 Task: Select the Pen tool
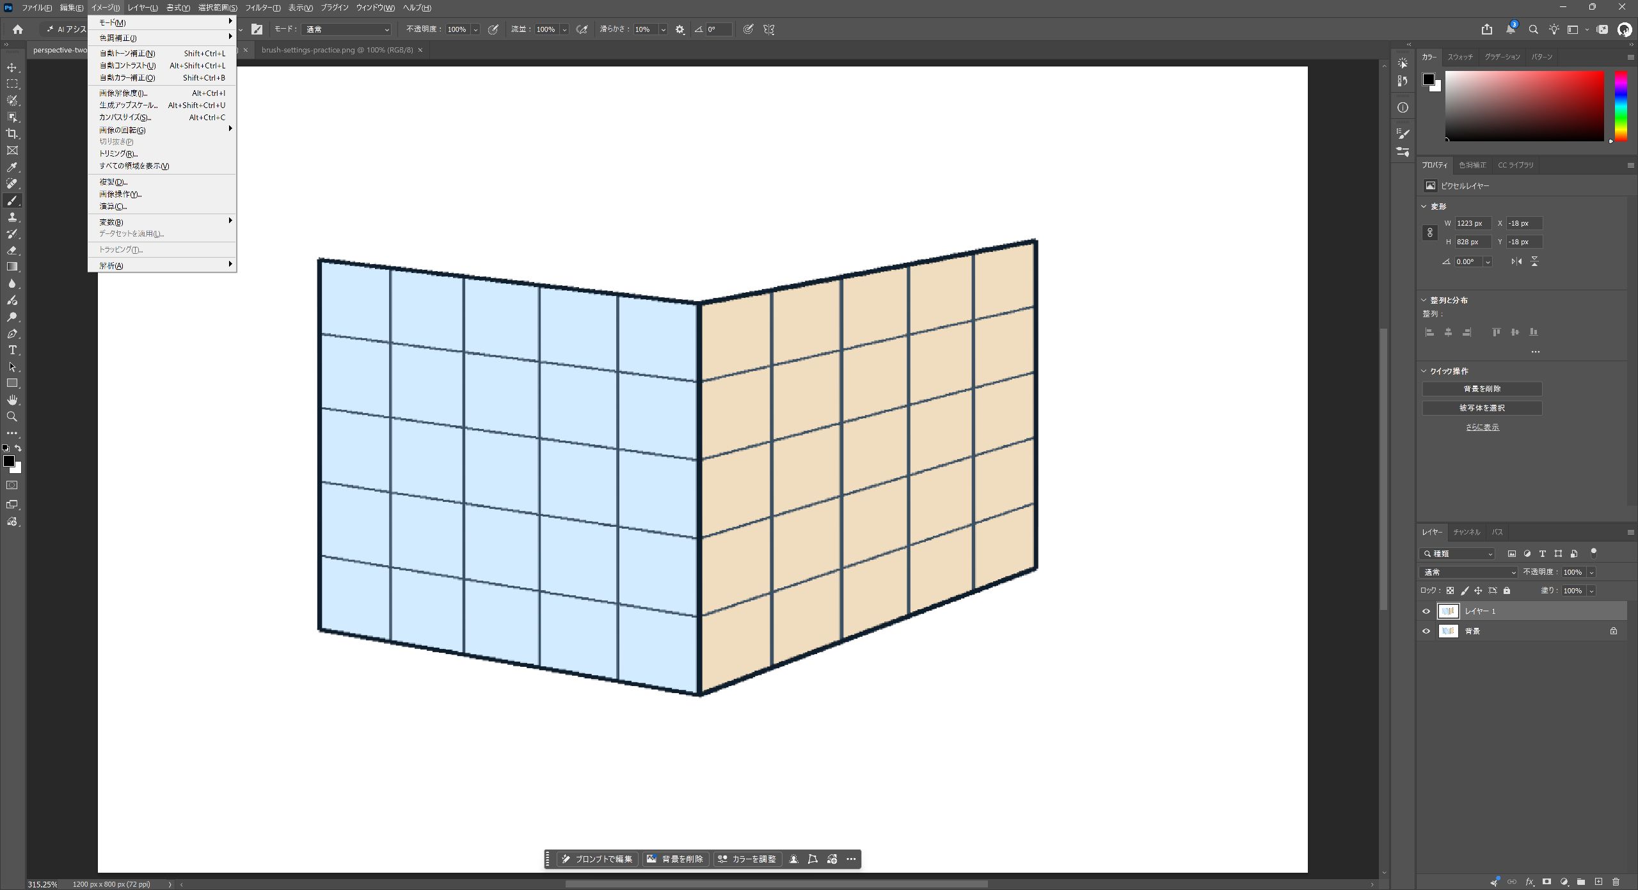12,334
